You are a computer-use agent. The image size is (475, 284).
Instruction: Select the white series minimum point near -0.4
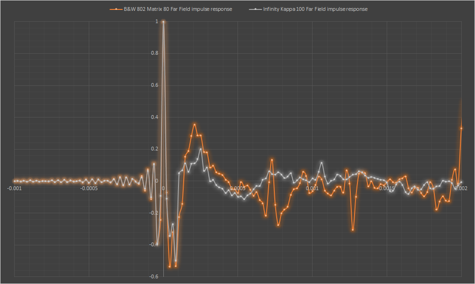(157, 244)
